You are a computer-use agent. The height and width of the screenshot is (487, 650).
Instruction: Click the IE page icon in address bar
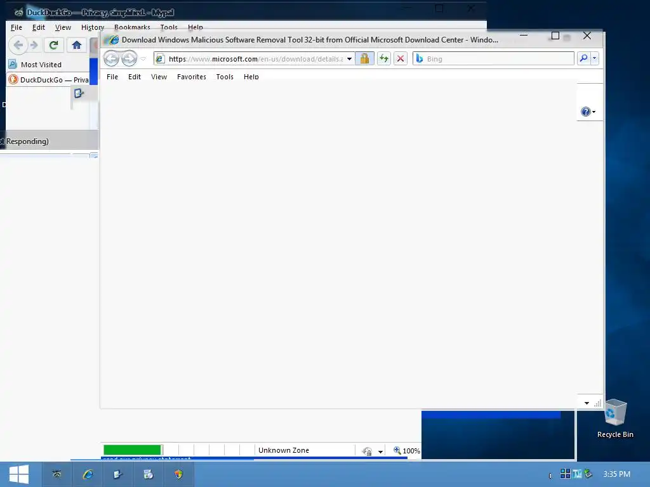point(159,59)
